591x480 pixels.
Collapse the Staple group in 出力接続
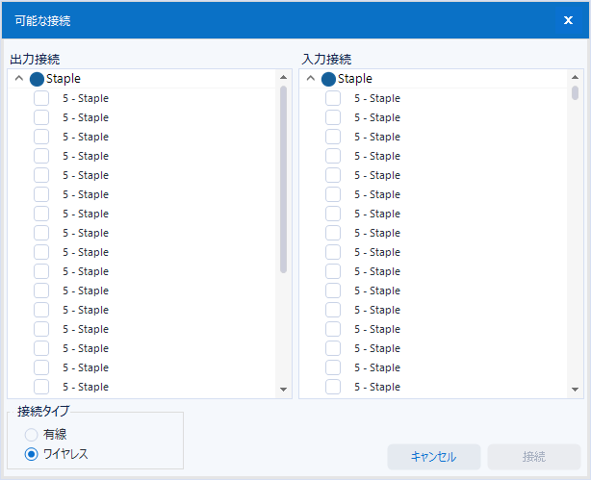coord(19,79)
